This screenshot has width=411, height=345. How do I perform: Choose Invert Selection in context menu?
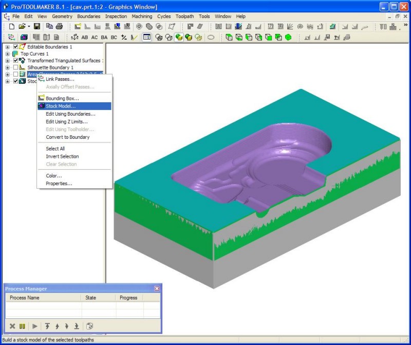[74, 156]
